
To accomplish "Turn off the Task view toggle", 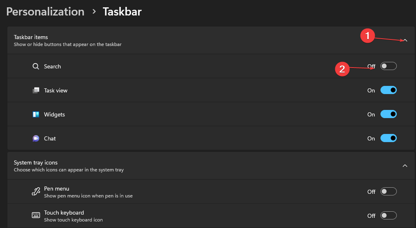I will 388,90.
